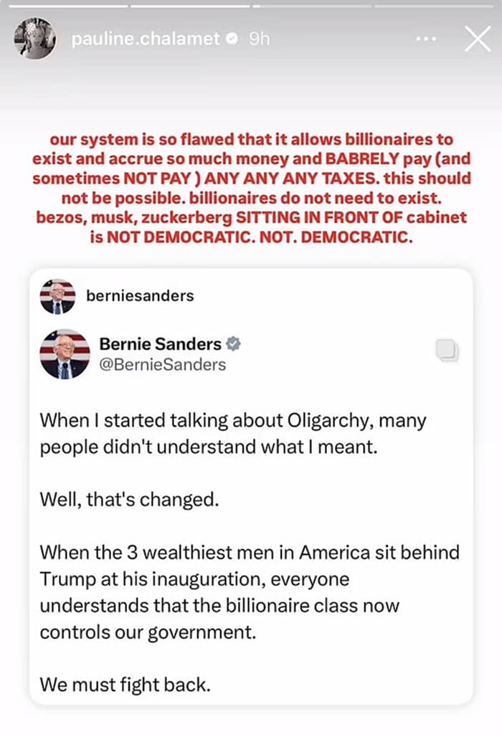Click the "We must fight back." line
Screen dimensions: 502x737
click(x=125, y=683)
